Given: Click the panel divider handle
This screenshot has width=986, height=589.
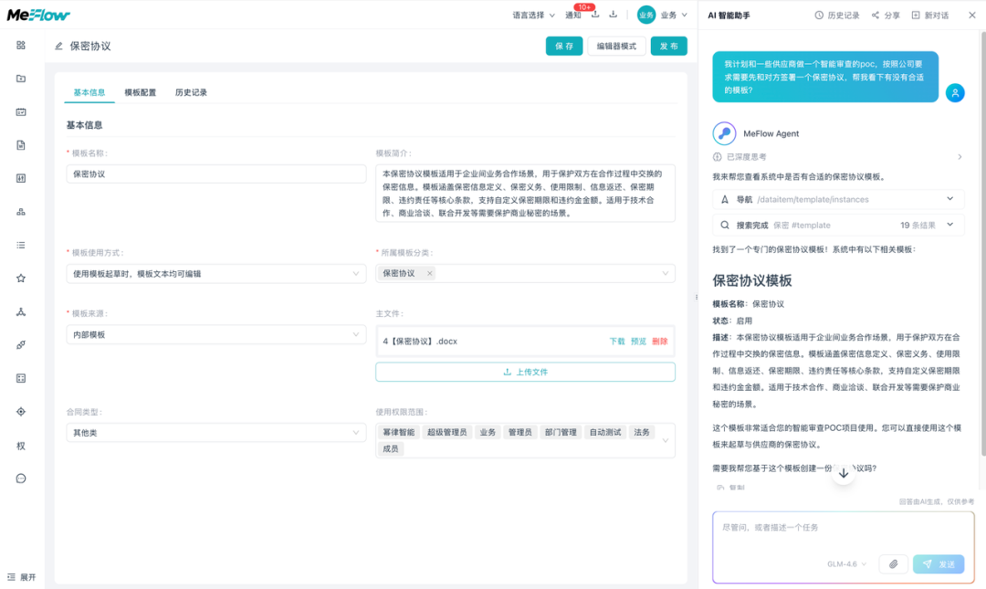Looking at the screenshot, I should [696, 297].
